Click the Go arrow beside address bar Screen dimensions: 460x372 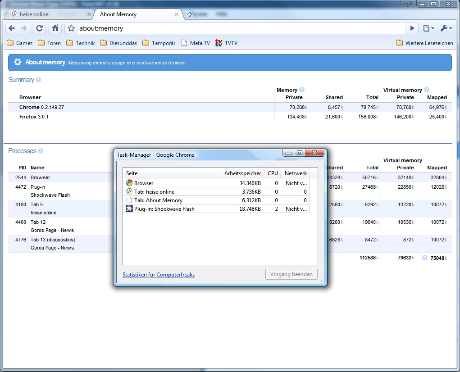click(x=412, y=28)
